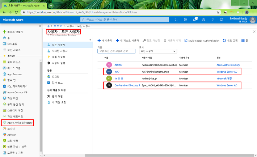This screenshot has height=157, width=257.
Task: Open 도움말 + 지원 in sidebar
Action: click(x=13, y=153)
